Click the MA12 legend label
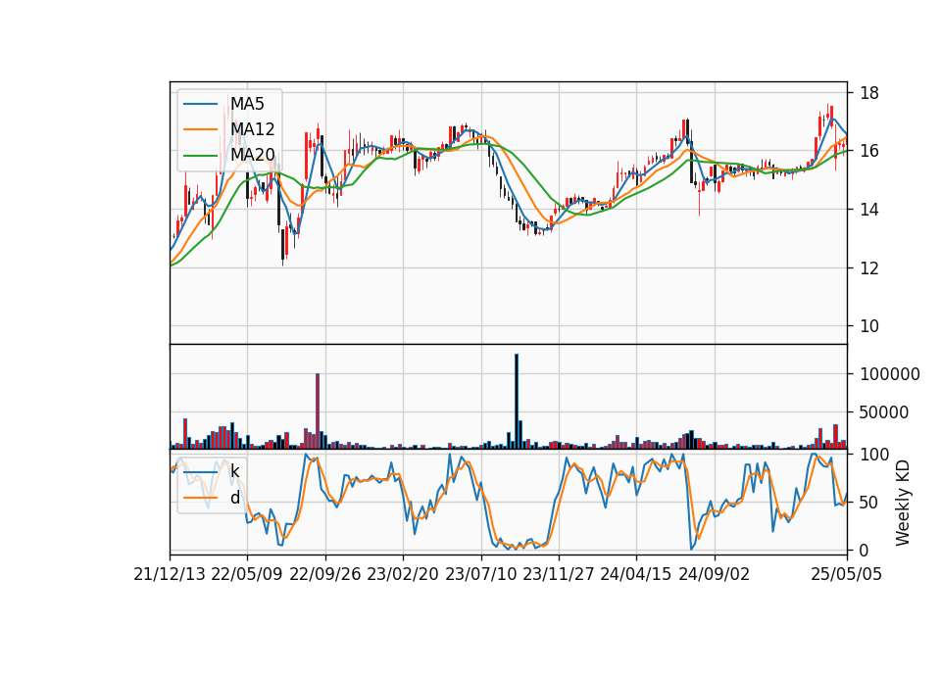The width and height of the screenshot is (941, 676). (252, 129)
